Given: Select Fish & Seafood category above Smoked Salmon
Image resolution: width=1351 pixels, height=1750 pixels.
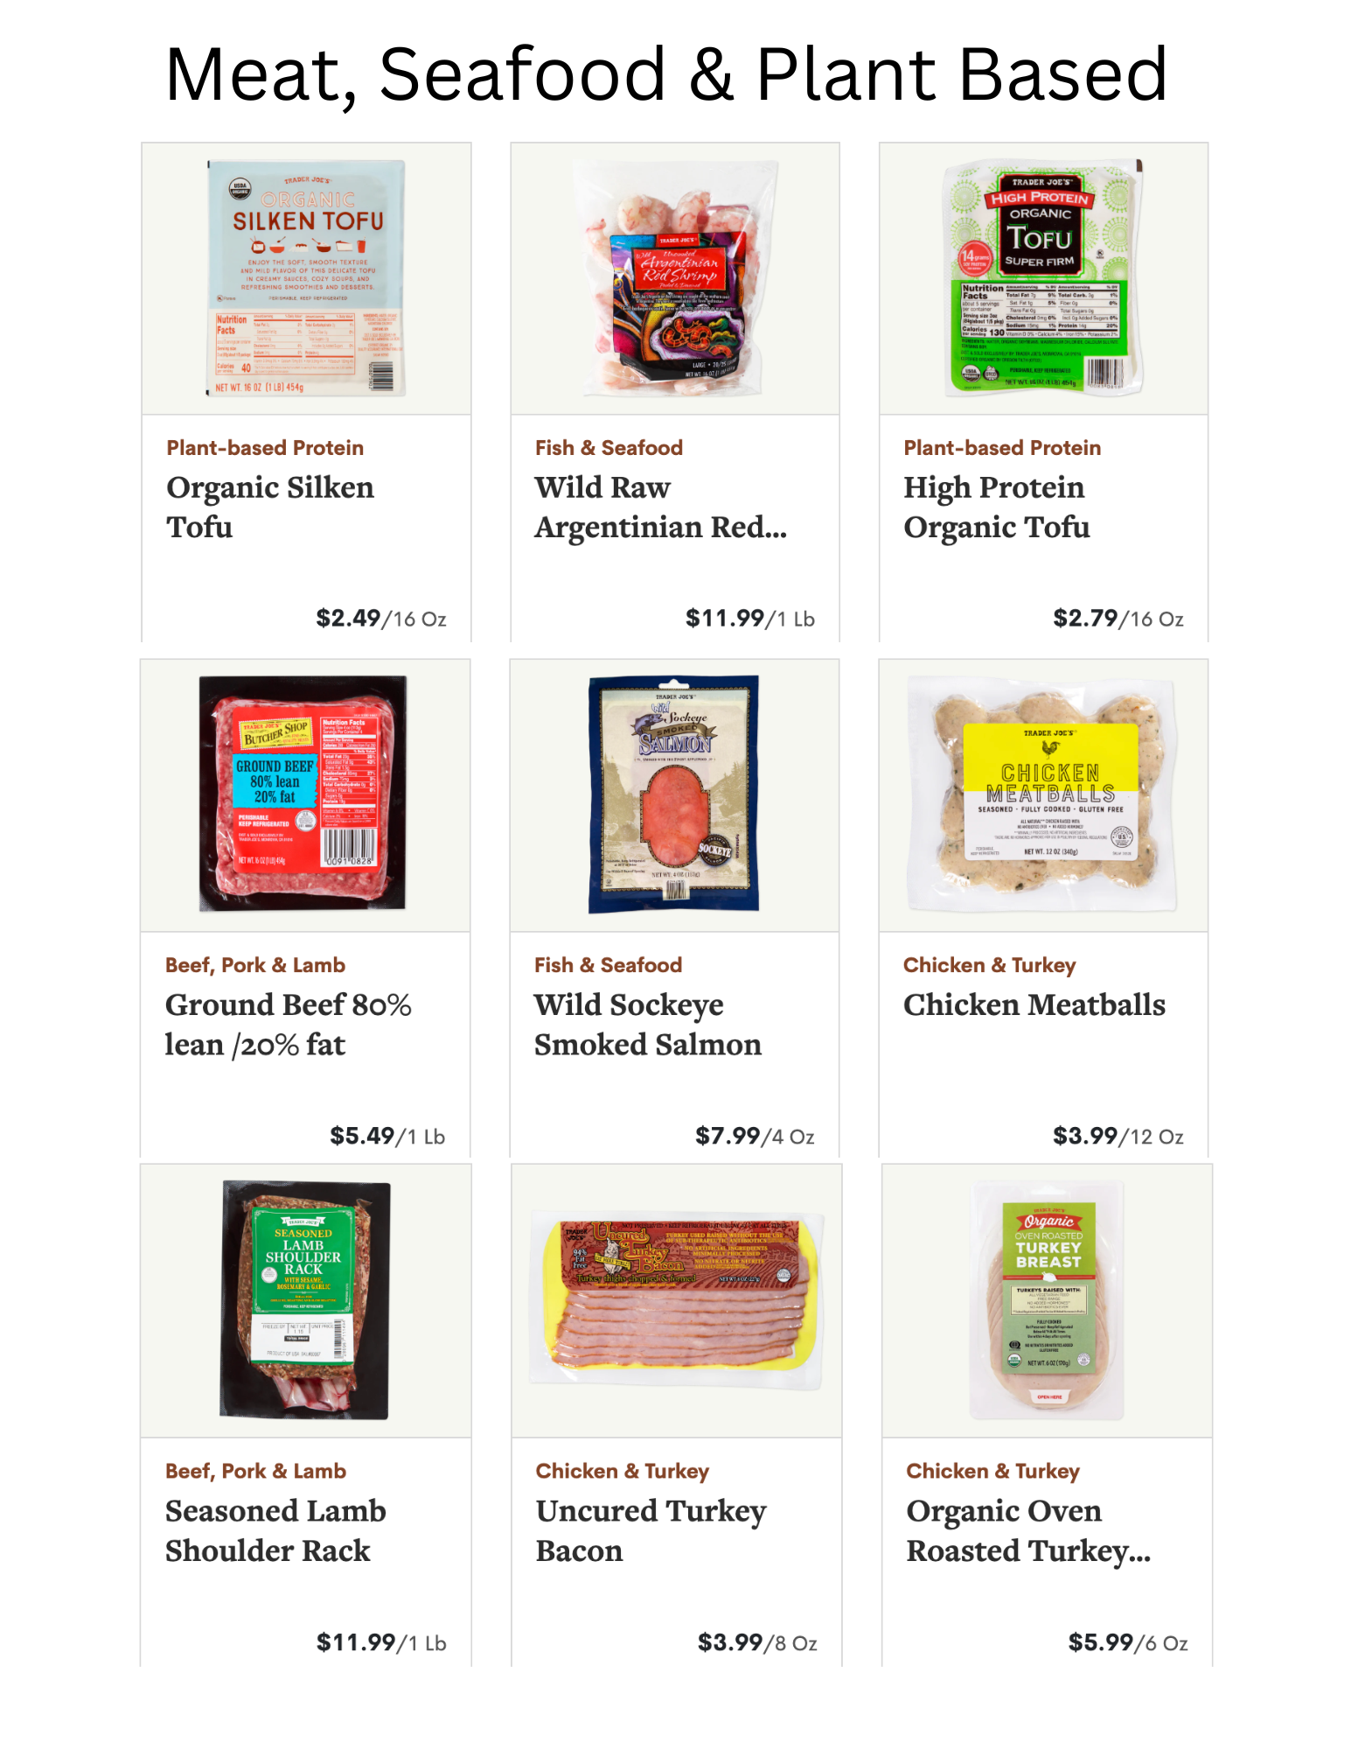Looking at the screenshot, I should tap(608, 965).
